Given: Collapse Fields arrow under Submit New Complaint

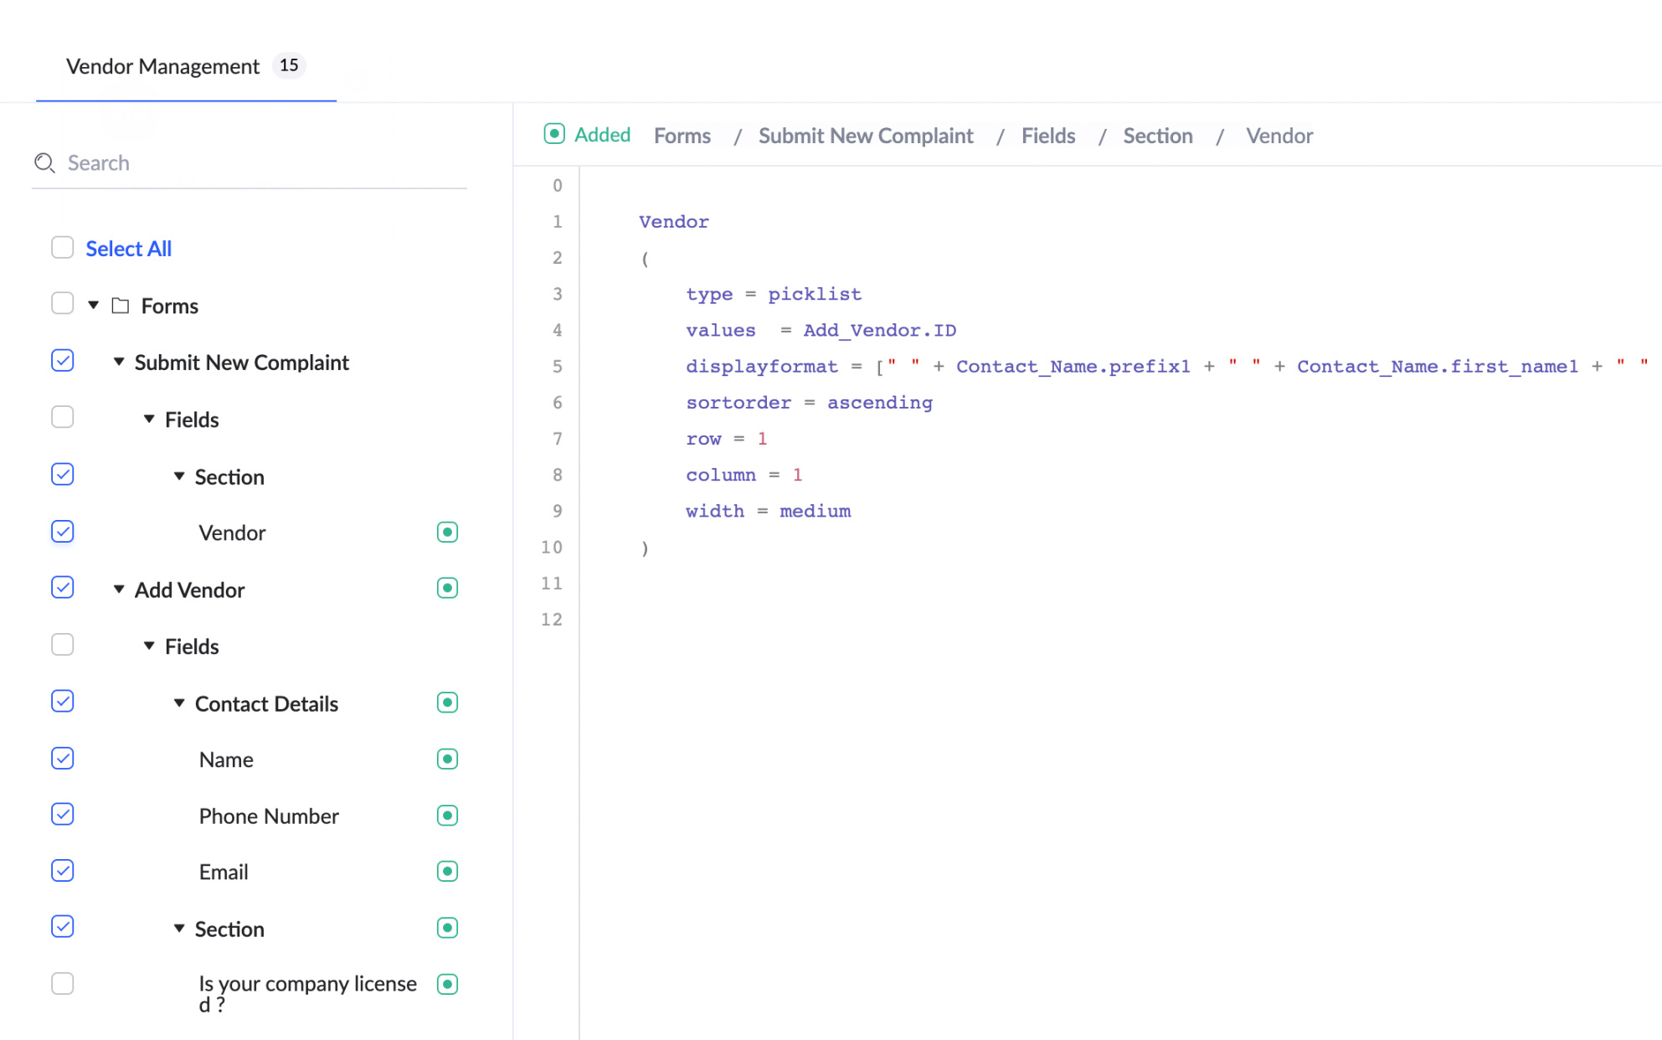Looking at the screenshot, I should pyautogui.click(x=149, y=419).
